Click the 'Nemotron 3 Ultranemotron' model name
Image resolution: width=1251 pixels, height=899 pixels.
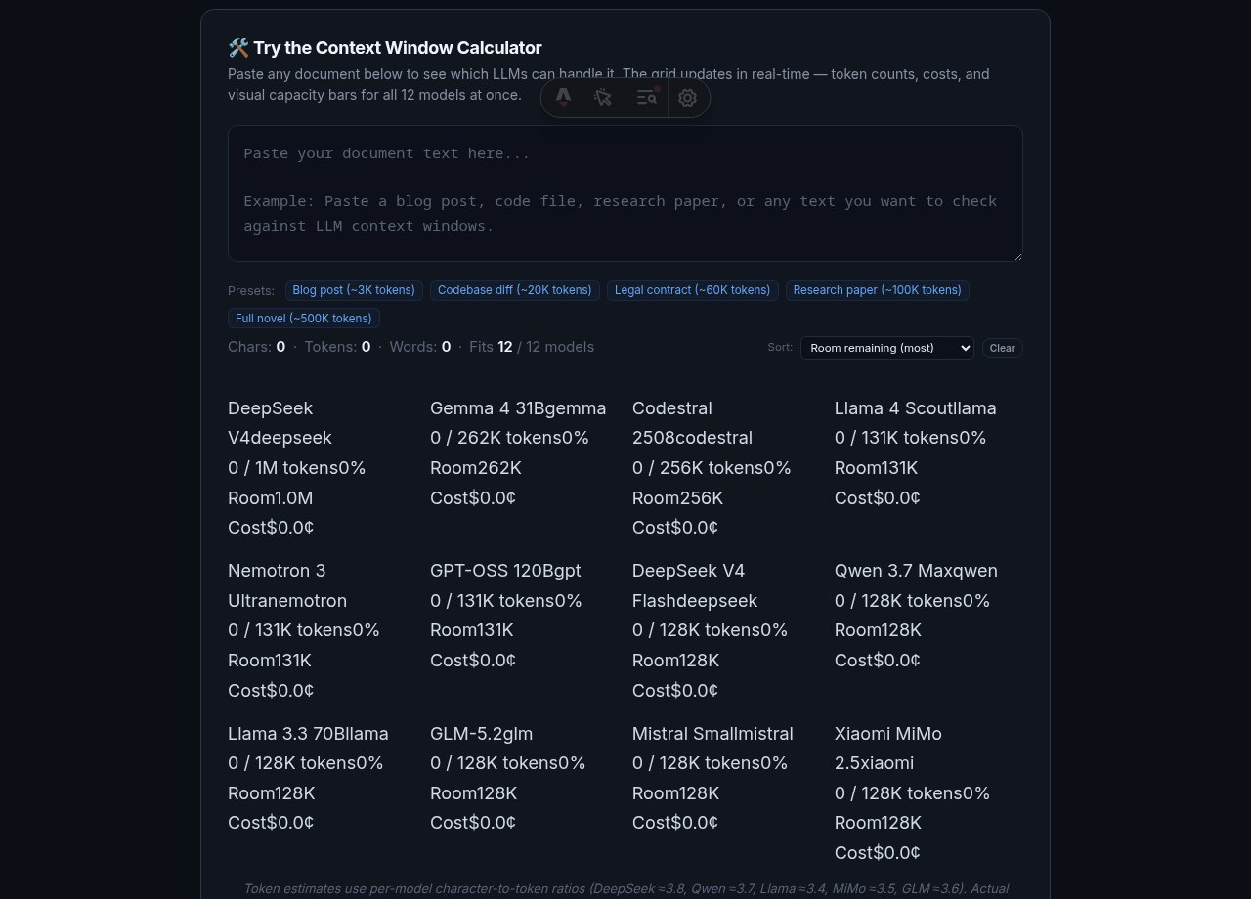click(287, 585)
